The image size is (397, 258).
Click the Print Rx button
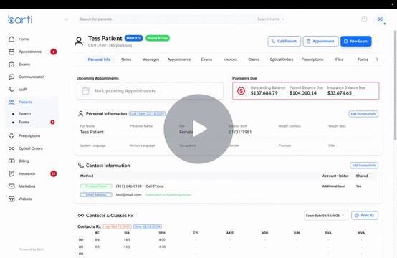tap(365, 216)
